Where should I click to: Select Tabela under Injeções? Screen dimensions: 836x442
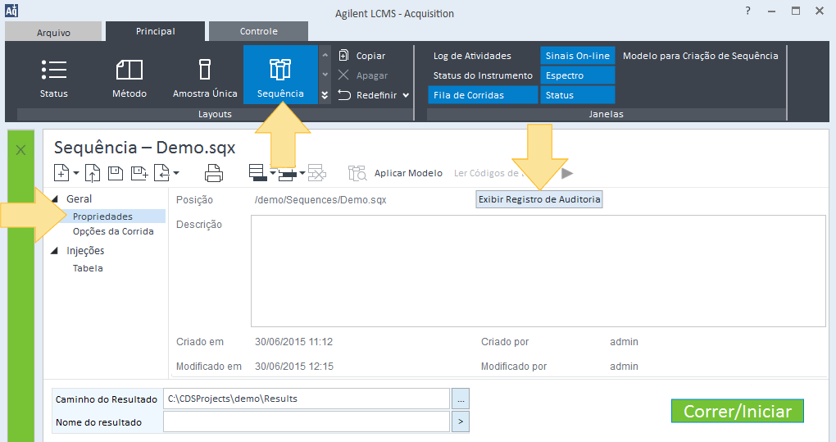[x=88, y=268]
